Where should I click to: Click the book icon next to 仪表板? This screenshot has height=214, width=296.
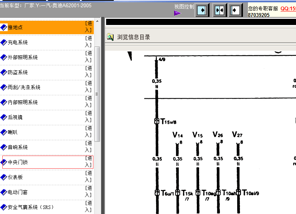click(x=4, y=177)
